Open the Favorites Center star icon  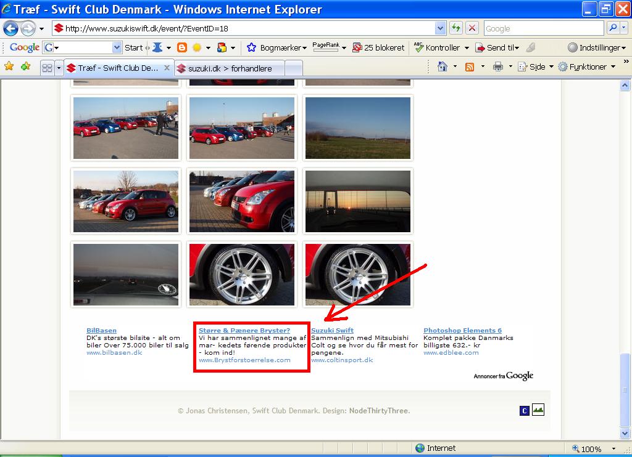click(9, 67)
